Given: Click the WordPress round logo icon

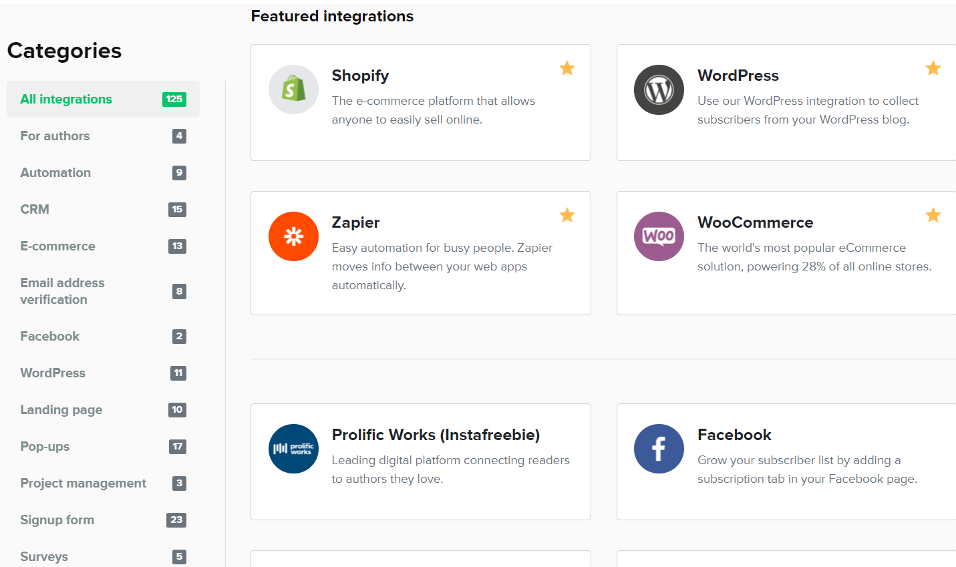Looking at the screenshot, I should click(659, 89).
